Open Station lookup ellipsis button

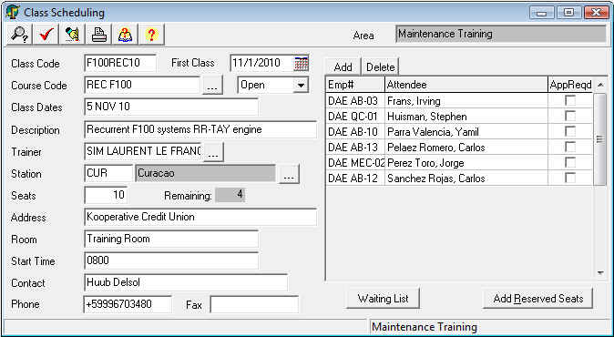[289, 174]
